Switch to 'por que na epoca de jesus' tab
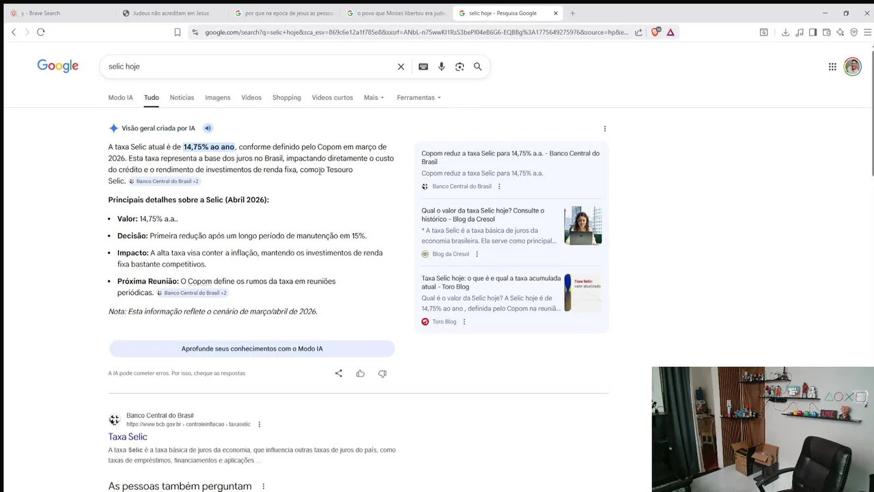874x492 pixels. 283,13
